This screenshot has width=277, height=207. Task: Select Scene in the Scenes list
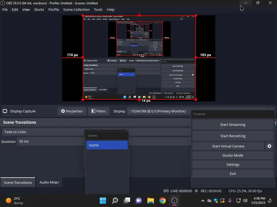click(x=107, y=145)
